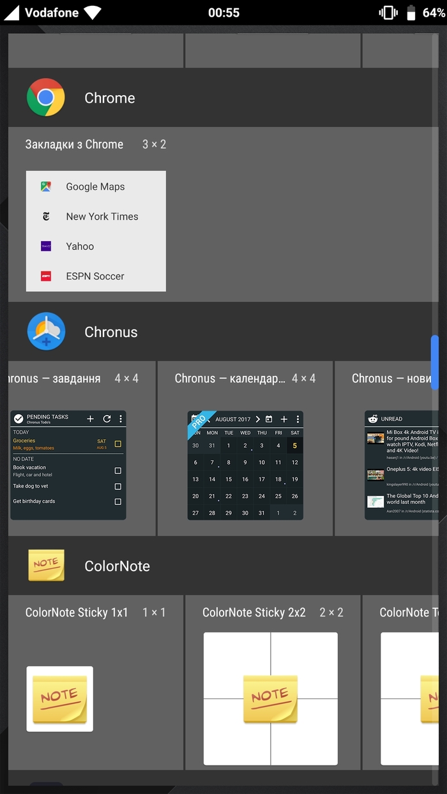The height and width of the screenshot is (794, 447).
Task: Tap the ColorNote app header icon
Action: [x=46, y=566]
